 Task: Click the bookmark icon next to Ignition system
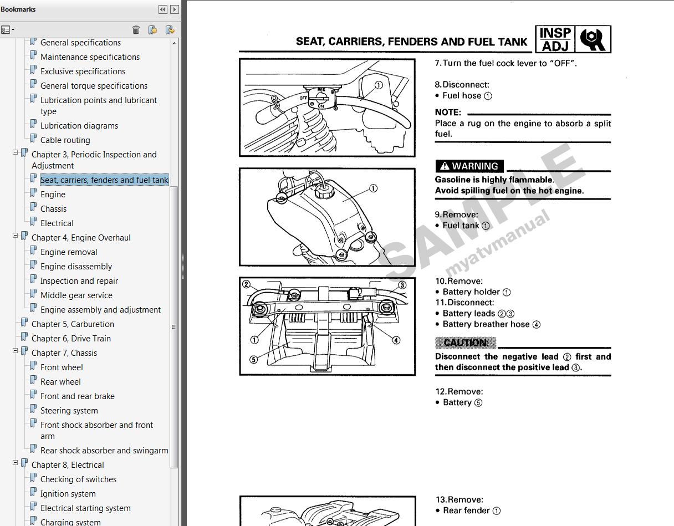click(33, 493)
